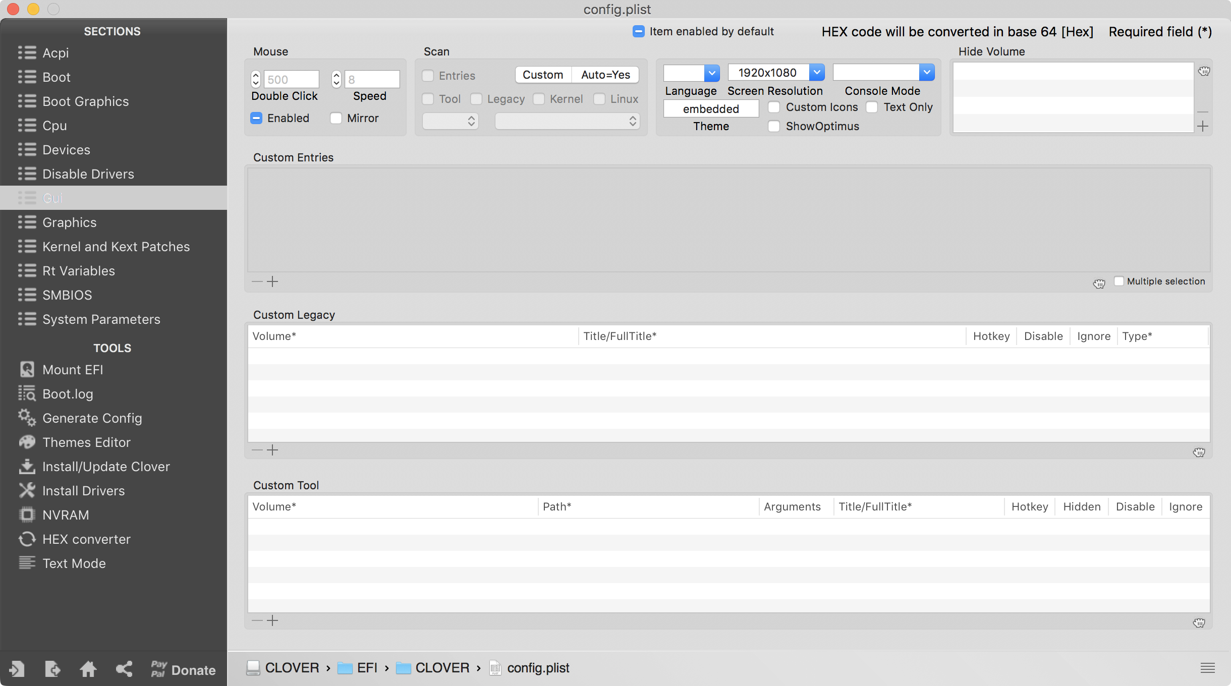The height and width of the screenshot is (686, 1231).
Task: Open the Console Mode dropdown
Action: (927, 73)
